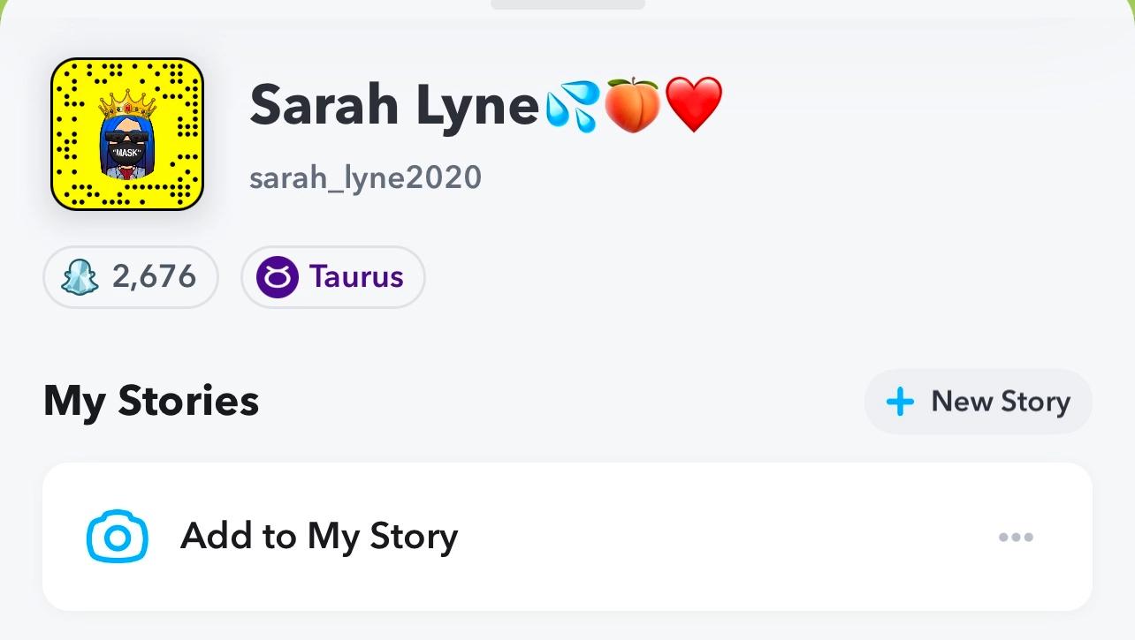Tap the sweat droplets emoji
The height and width of the screenshot is (640, 1135).
(x=573, y=107)
